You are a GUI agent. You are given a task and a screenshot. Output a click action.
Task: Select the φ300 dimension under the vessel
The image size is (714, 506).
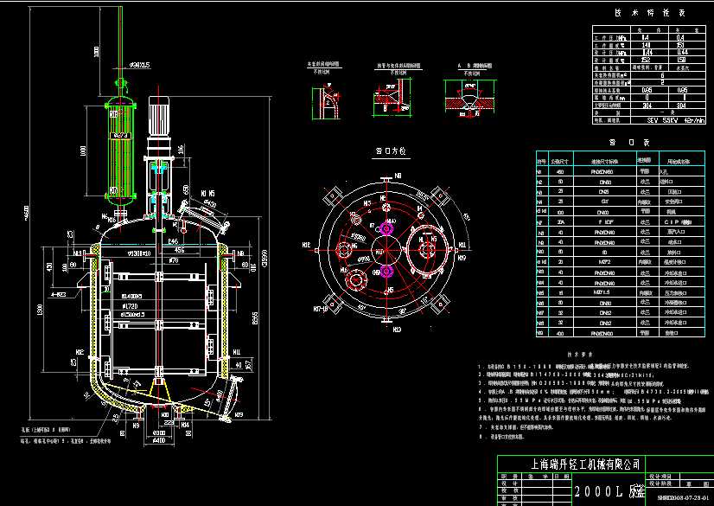(x=159, y=432)
